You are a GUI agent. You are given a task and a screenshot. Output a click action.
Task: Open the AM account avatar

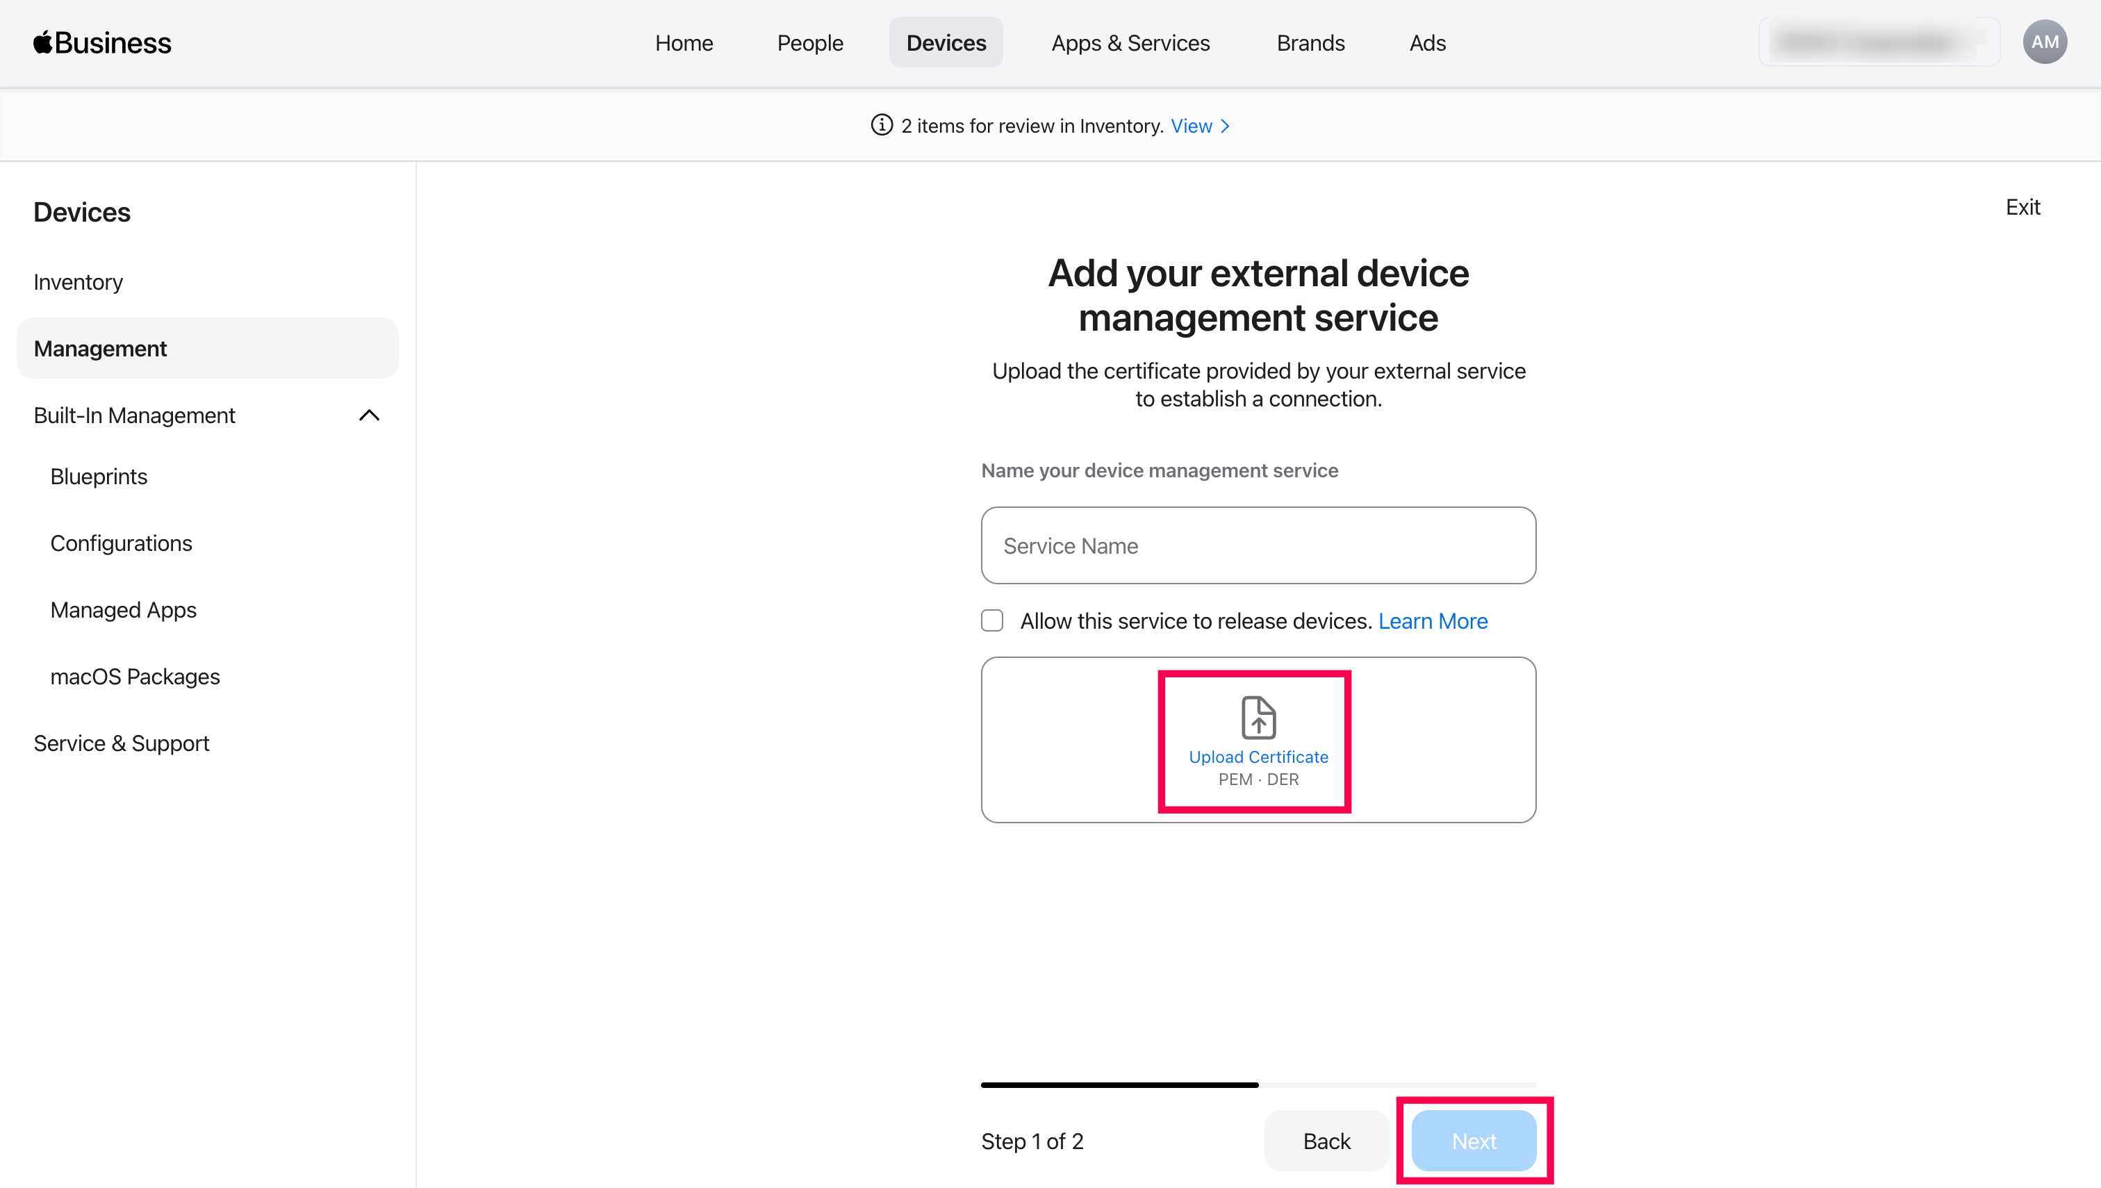pos(2045,42)
